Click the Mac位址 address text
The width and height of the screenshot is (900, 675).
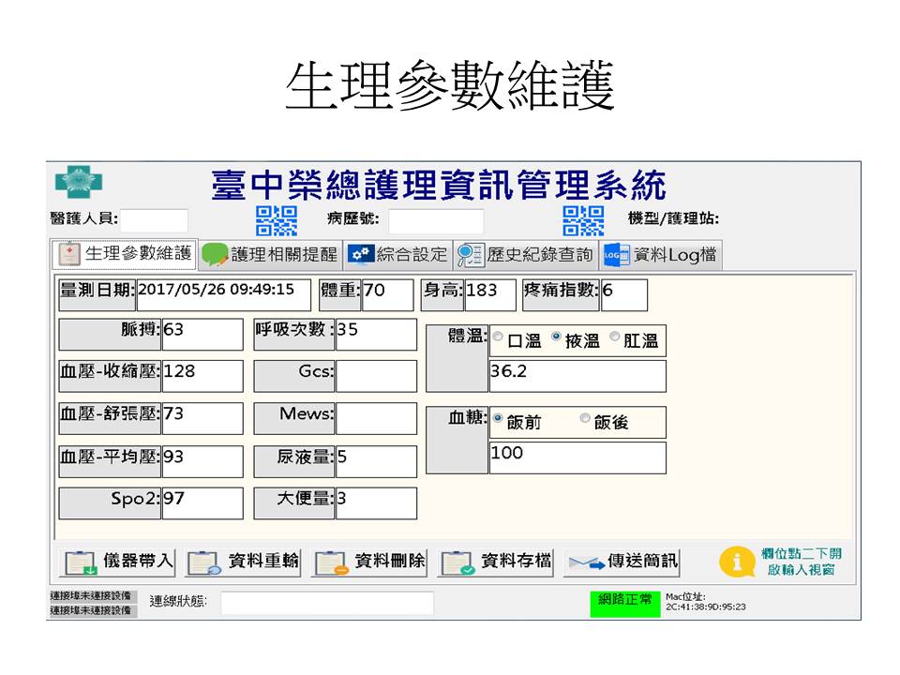(706, 602)
